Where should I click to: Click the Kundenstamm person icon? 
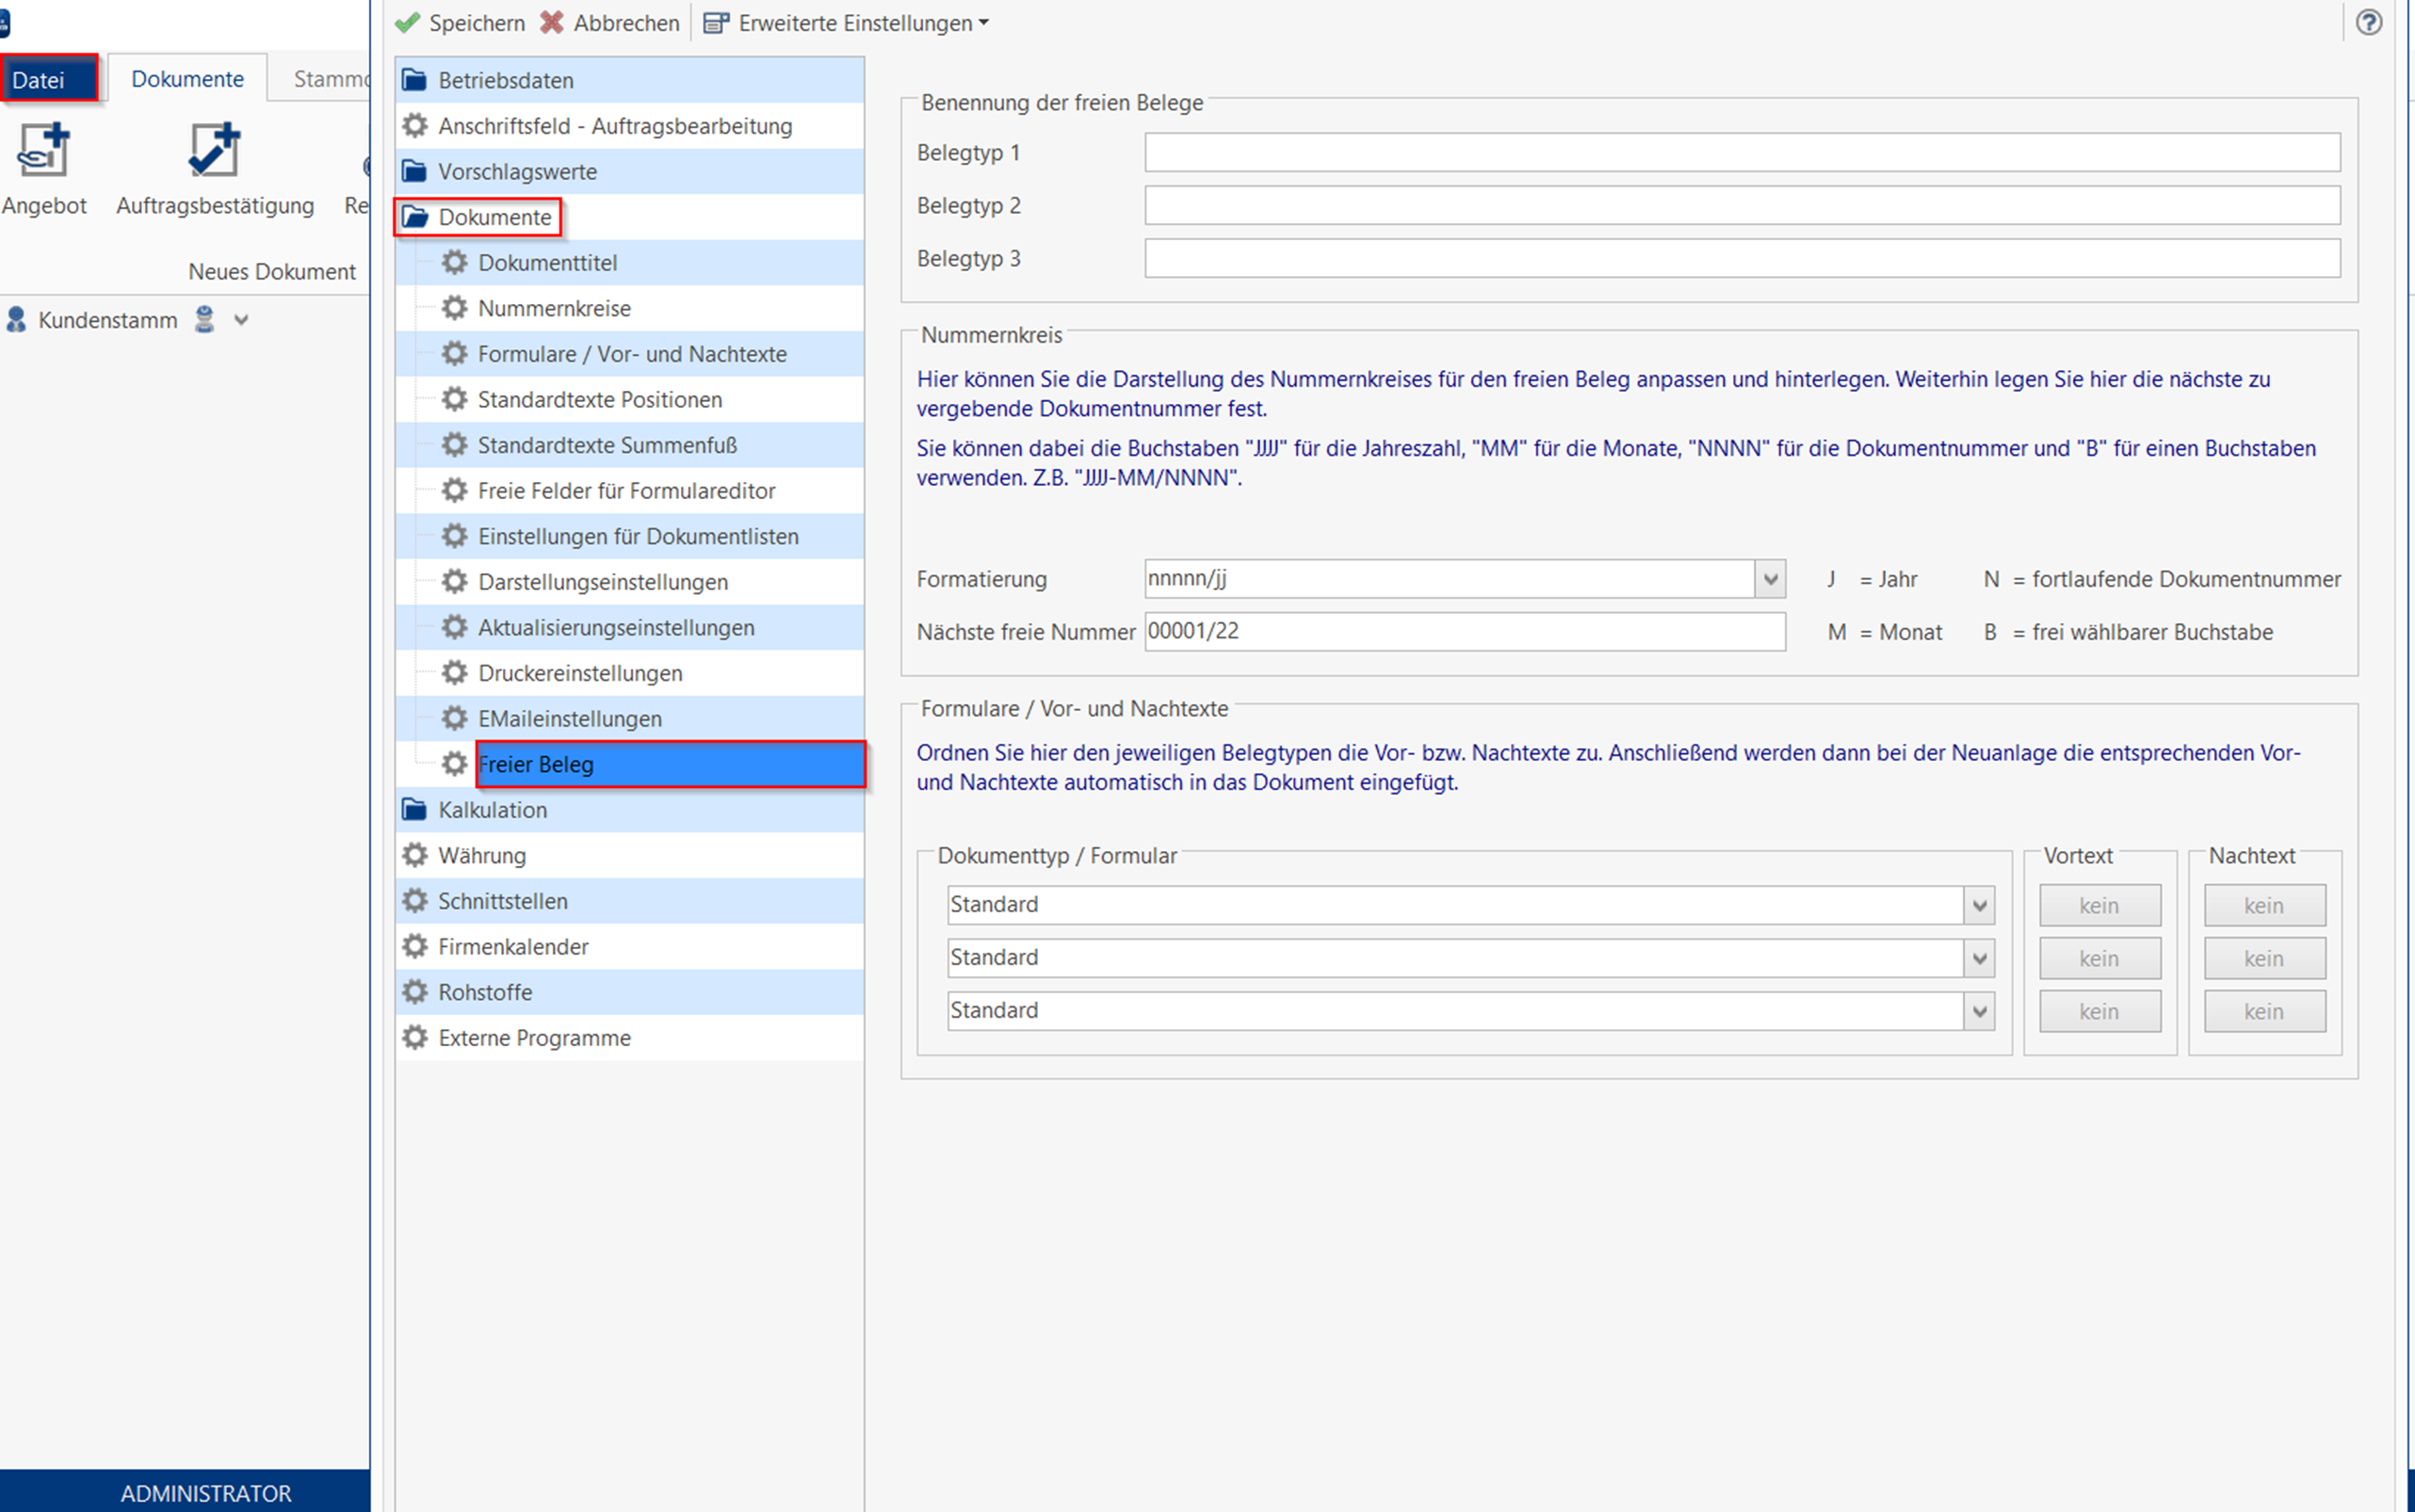[x=16, y=320]
